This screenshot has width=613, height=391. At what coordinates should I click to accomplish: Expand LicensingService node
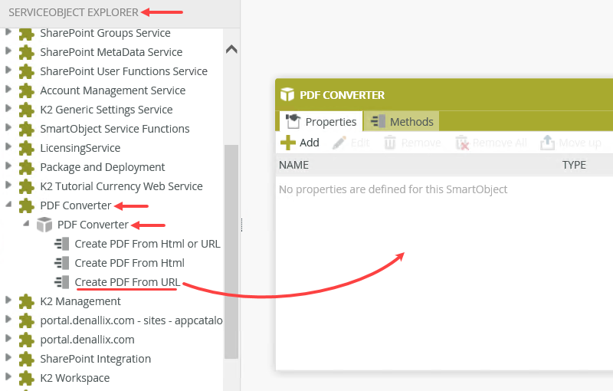(8, 146)
